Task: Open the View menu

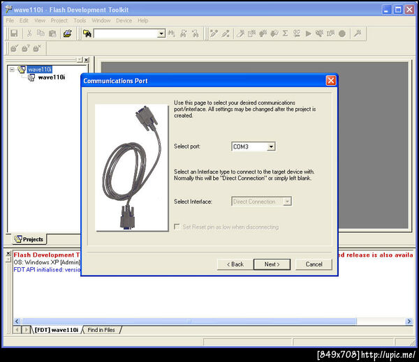Action: (40, 20)
